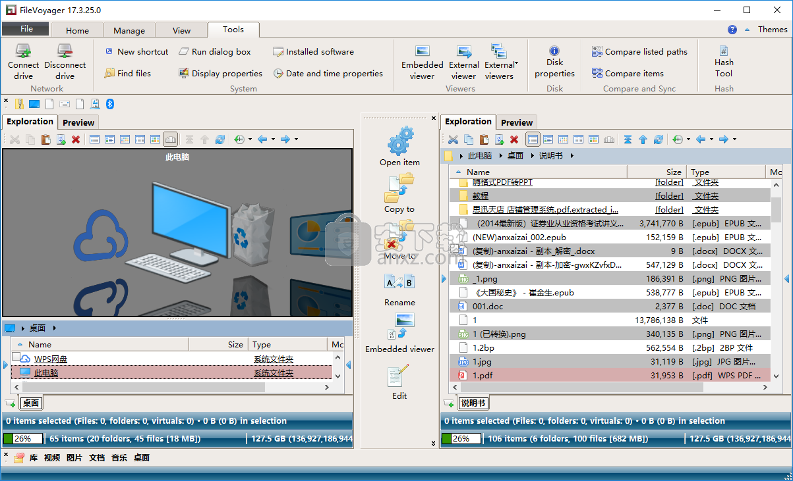Screen dimensions: 793x481
Task: Click Installed software button
Action: [x=313, y=51]
